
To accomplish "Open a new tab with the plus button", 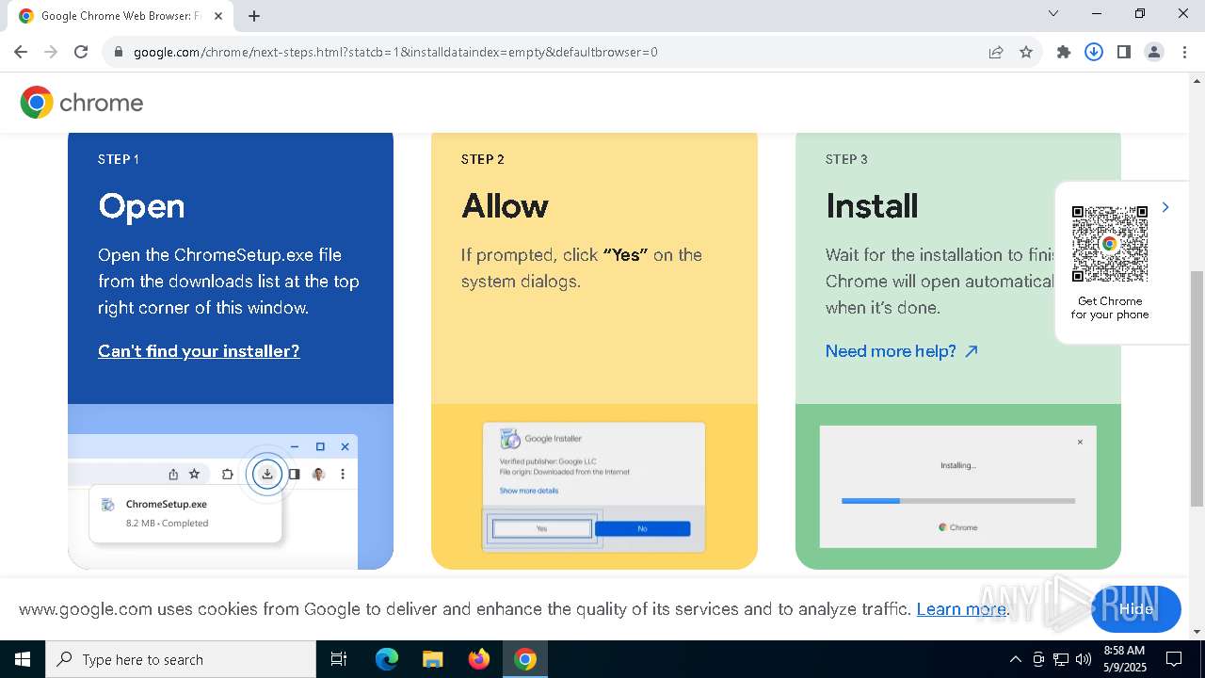I will [254, 16].
